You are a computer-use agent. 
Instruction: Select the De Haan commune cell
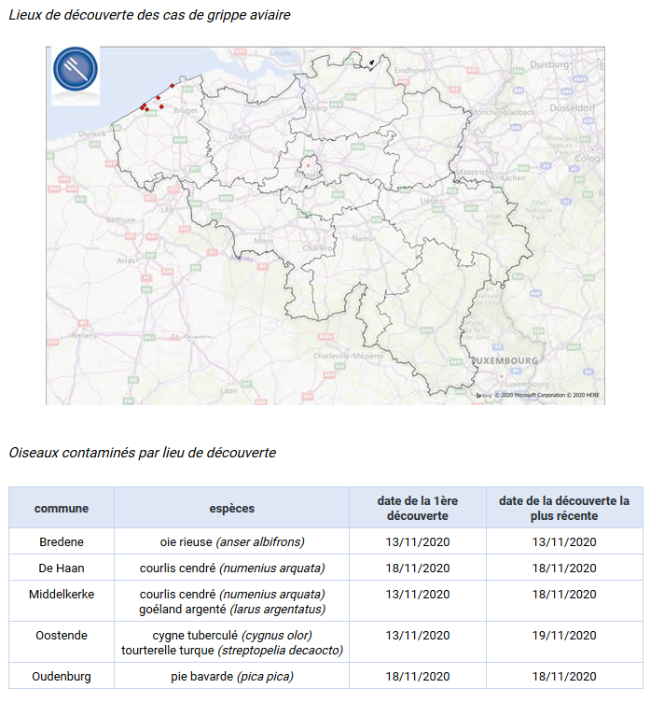(x=62, y=569)
